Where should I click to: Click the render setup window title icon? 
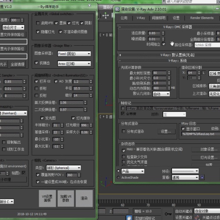117,9
